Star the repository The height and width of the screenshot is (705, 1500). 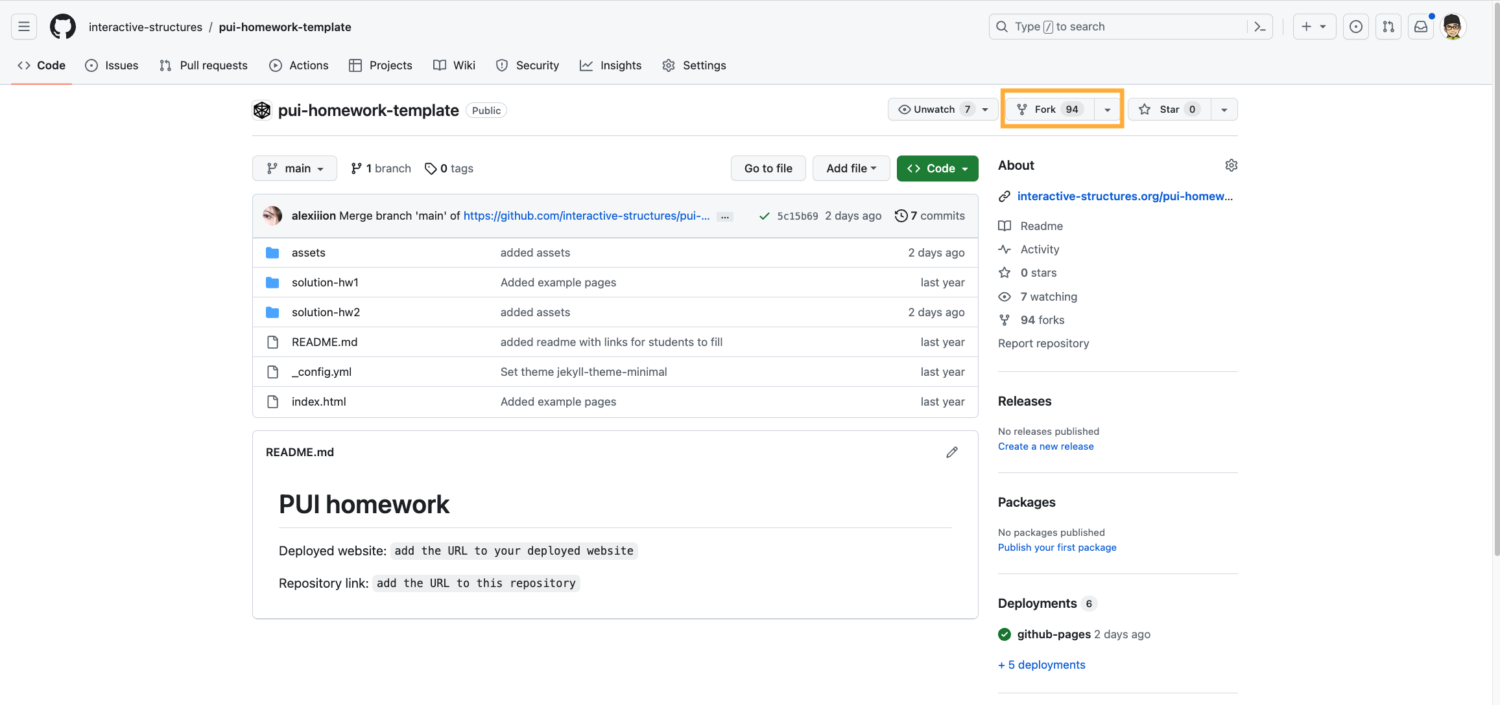coord(1169,110)
